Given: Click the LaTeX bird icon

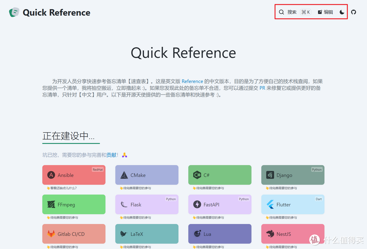Looking at the screenshot, I should [124, 234].
